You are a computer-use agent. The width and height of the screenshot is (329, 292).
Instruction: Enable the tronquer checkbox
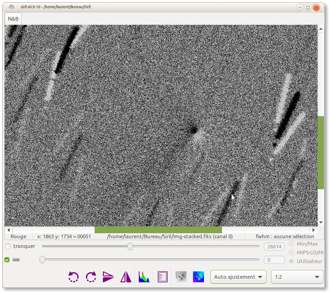coord(7,247)
